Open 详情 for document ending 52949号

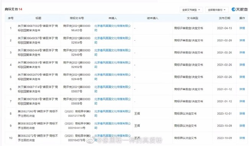coord(242,53)
